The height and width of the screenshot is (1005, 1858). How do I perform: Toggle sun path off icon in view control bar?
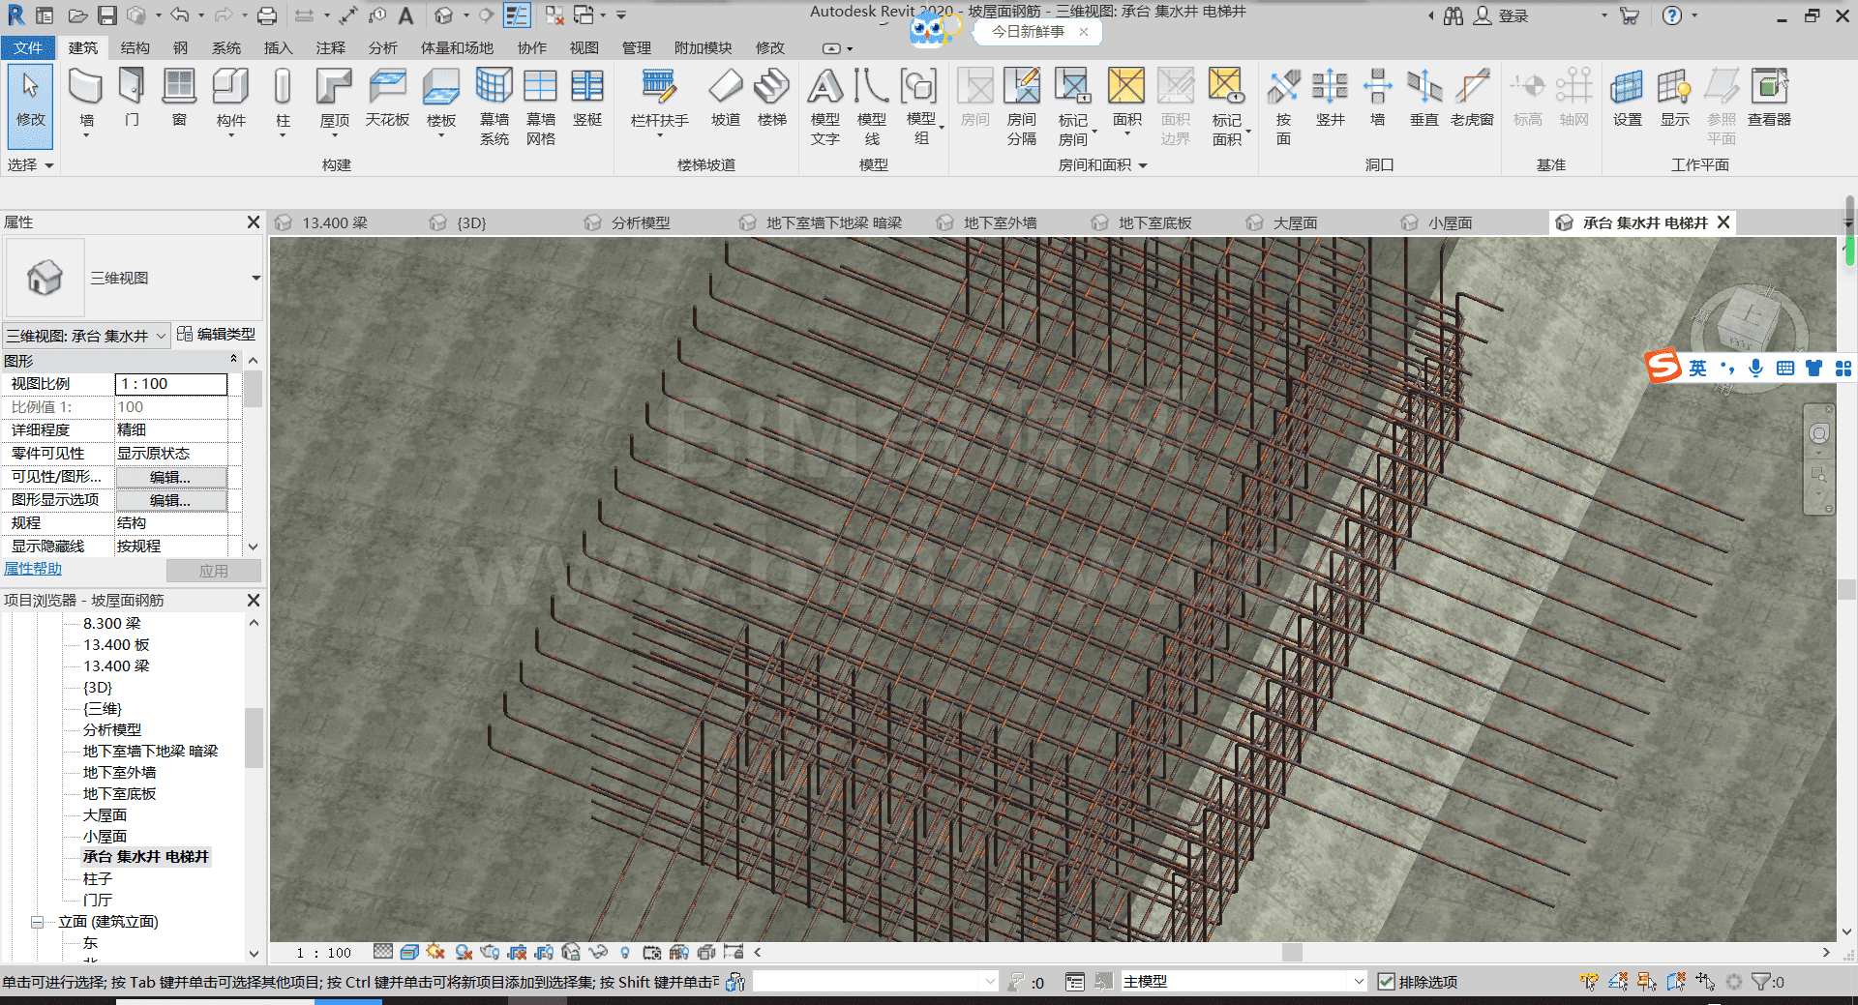point(435,953)
